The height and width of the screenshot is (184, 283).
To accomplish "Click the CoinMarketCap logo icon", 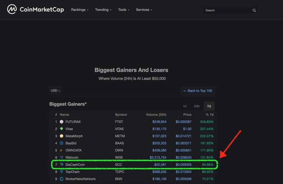I will coord(12,9).
